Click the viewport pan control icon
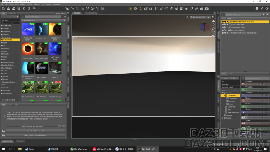Image resolution: width=270 pixels, height=152 pixels. click(213, 25)
